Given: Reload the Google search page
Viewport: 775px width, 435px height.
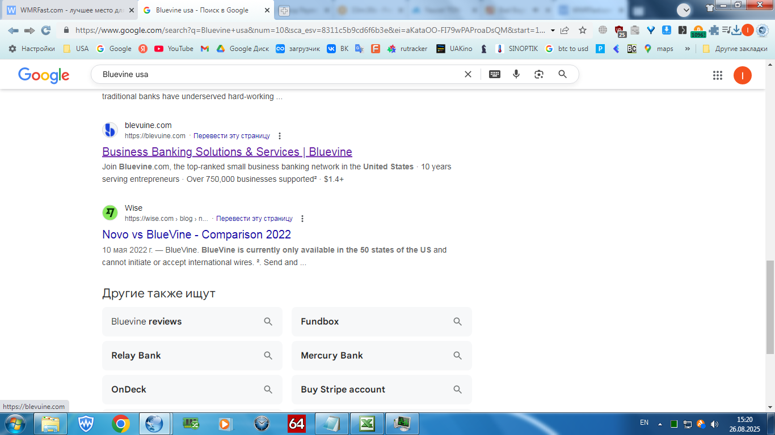Looking at the screenshot, I should 46,31.
